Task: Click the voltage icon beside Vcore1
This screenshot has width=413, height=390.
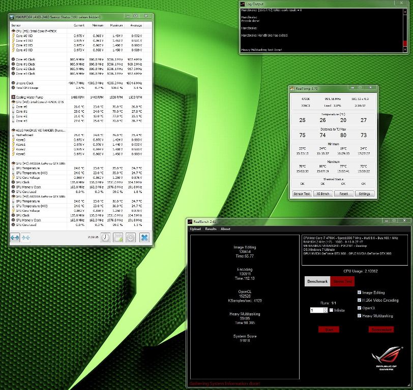Action: (13, 145)
